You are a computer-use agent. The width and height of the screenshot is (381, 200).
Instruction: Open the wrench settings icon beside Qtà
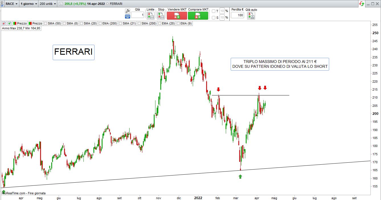[x=128, y=11]
